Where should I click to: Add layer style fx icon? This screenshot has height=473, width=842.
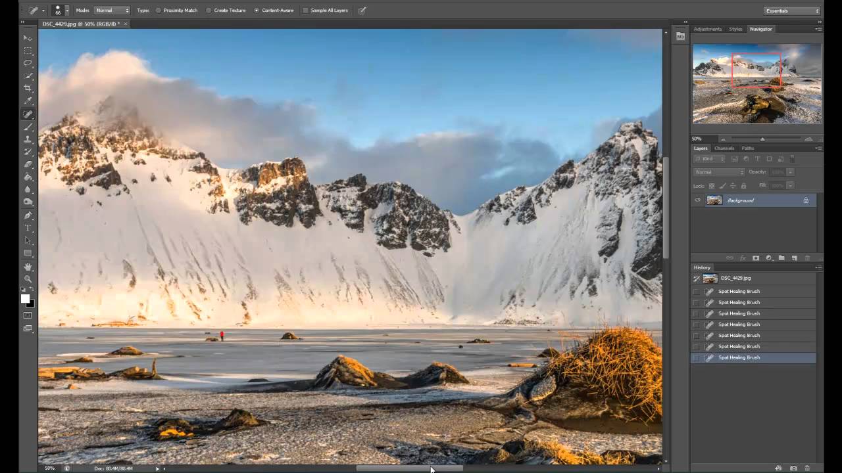[x=743, y=258]
